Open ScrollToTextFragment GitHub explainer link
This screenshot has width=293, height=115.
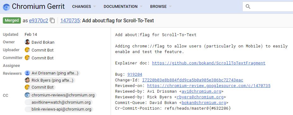[x=209, y=63]
